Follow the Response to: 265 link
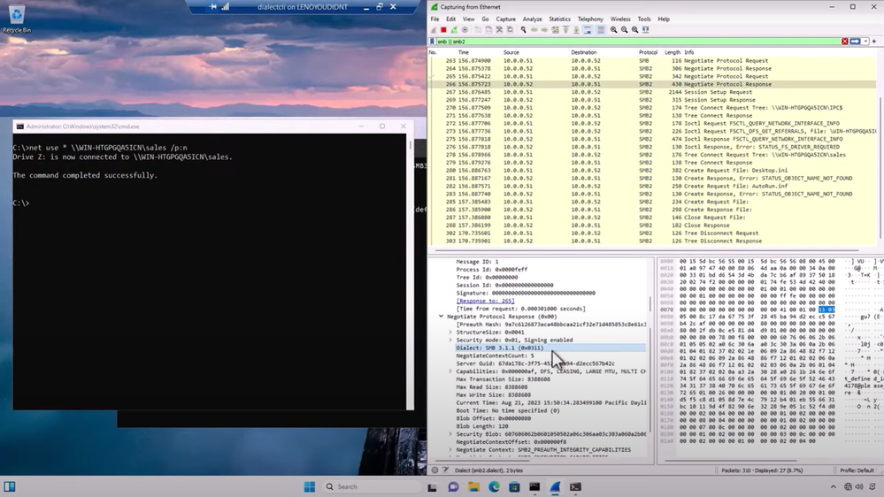884x497 pixels. [486, 301]
